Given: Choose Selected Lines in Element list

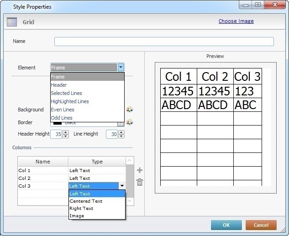Looking at the screenshot, I should pyautogui.click(x=66, y=93).
